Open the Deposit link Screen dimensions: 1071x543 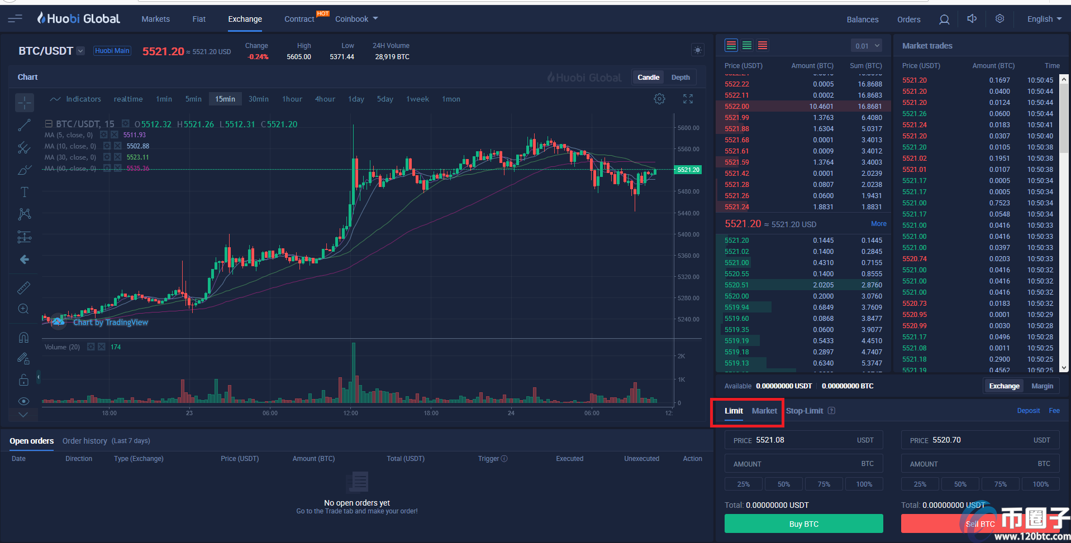pos(1028,411)
